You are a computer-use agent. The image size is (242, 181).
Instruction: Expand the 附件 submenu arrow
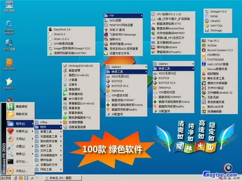point(61,127)
